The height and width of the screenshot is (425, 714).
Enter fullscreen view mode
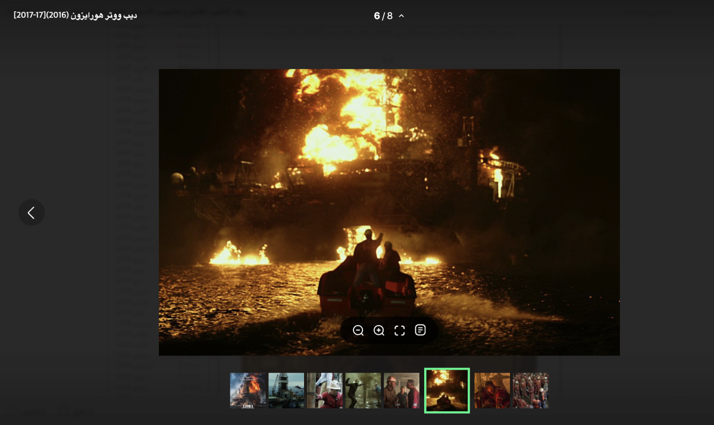pos(400,330)
